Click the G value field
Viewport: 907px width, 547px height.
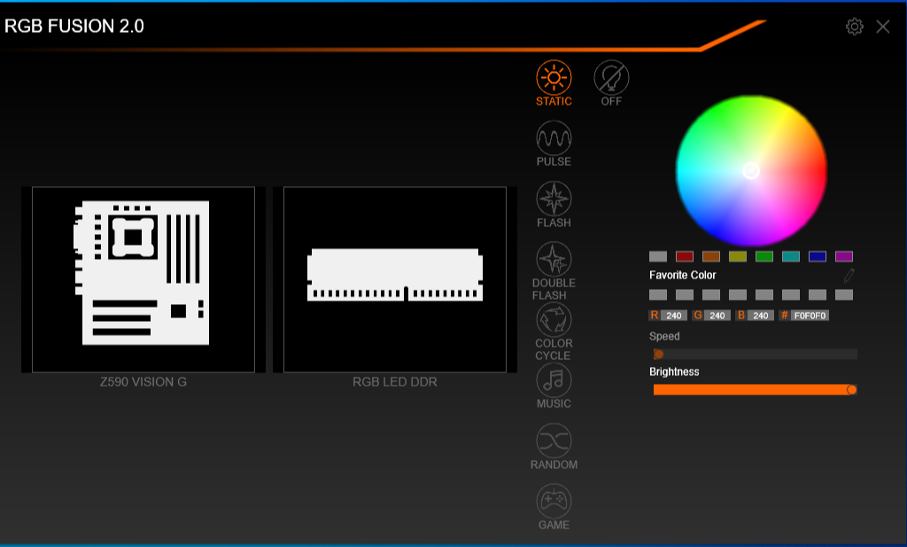coord(717,316)
